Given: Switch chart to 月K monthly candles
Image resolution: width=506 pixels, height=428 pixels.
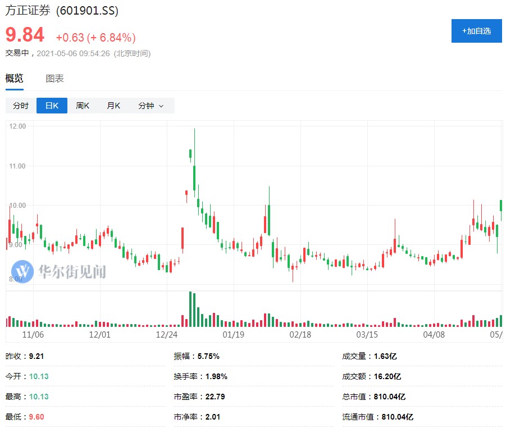Looking at the screenshot, I should click(113, 106).
